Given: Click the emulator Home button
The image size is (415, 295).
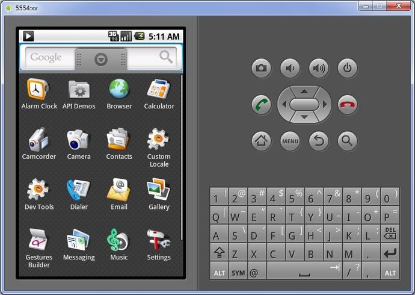Looking at the screenshot, I should (261, 141).
